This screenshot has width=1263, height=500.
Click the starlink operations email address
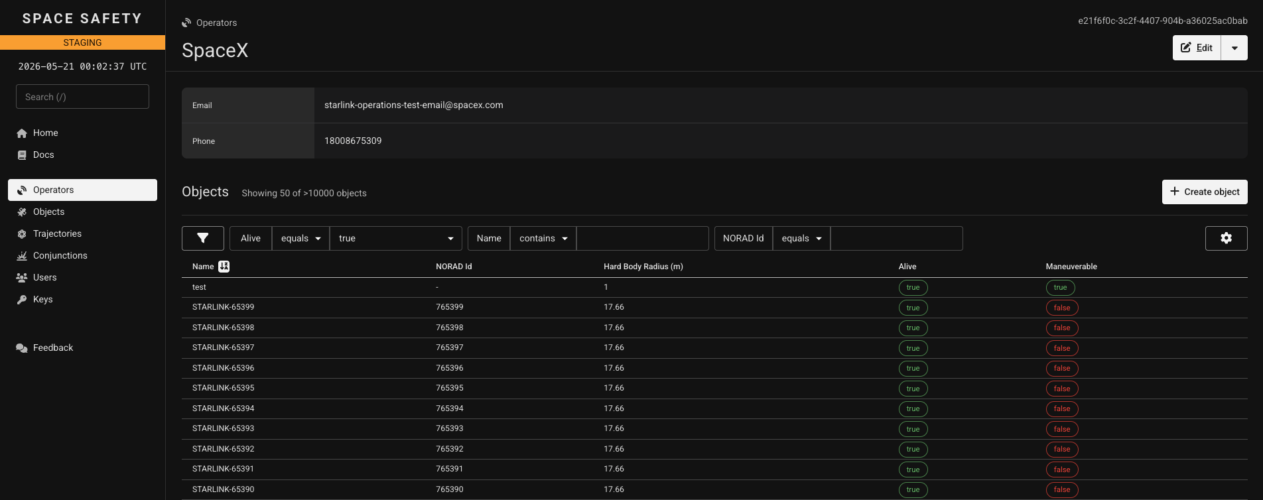coord(414,105)
